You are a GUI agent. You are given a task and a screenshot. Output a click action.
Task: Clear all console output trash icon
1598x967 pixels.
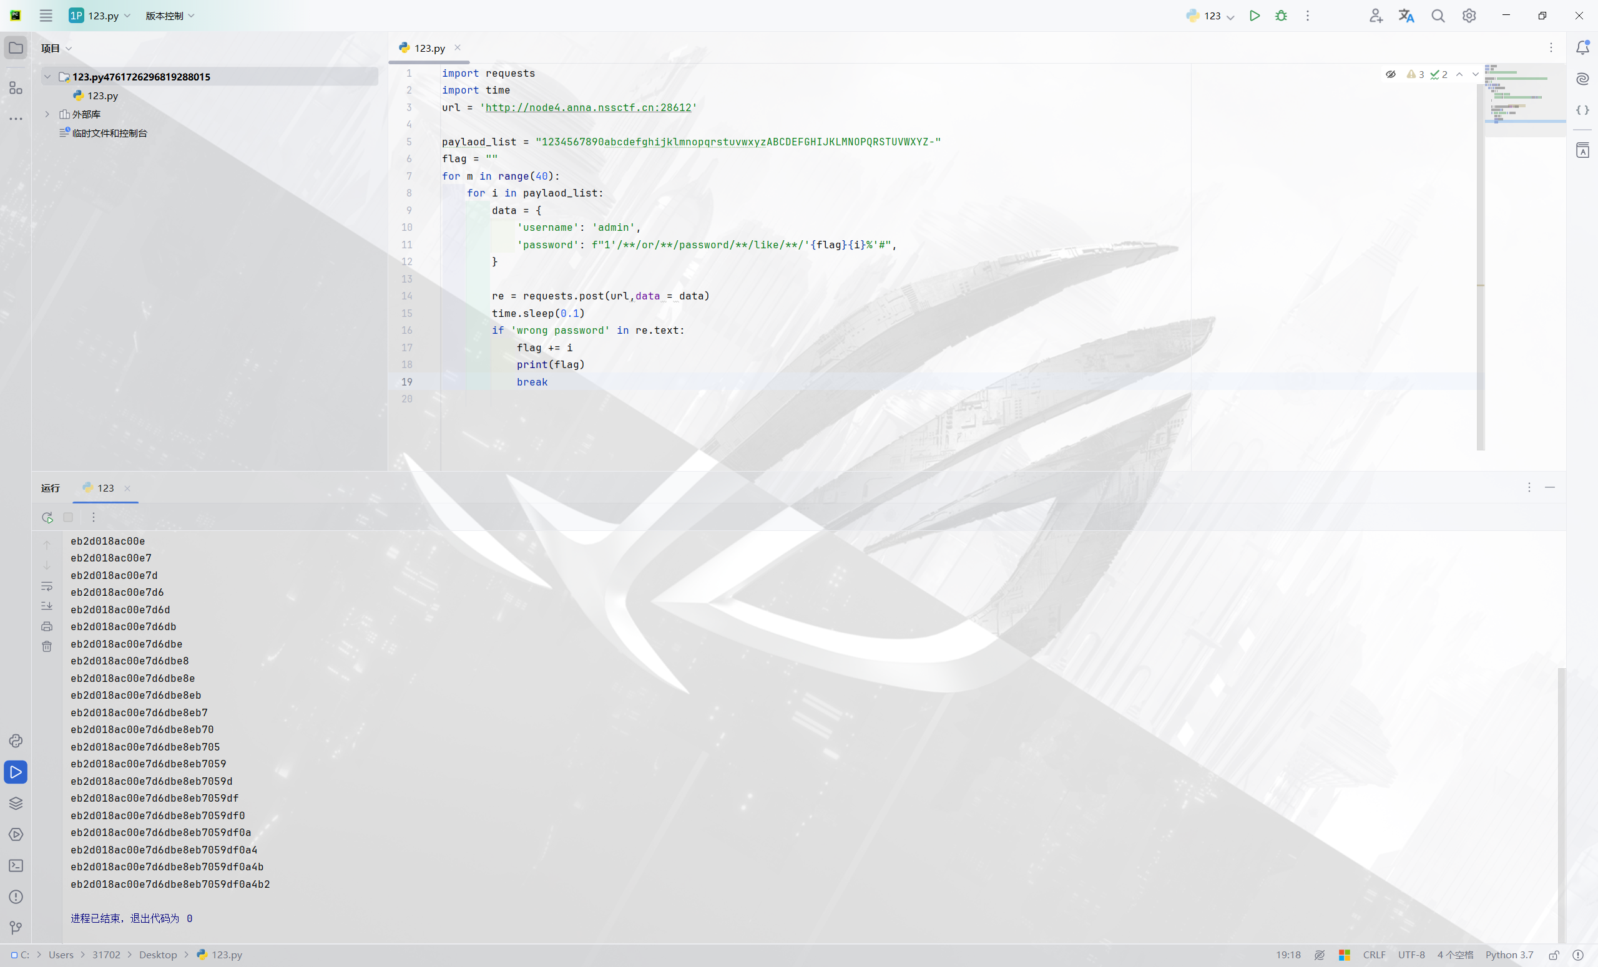coord(47,646)
